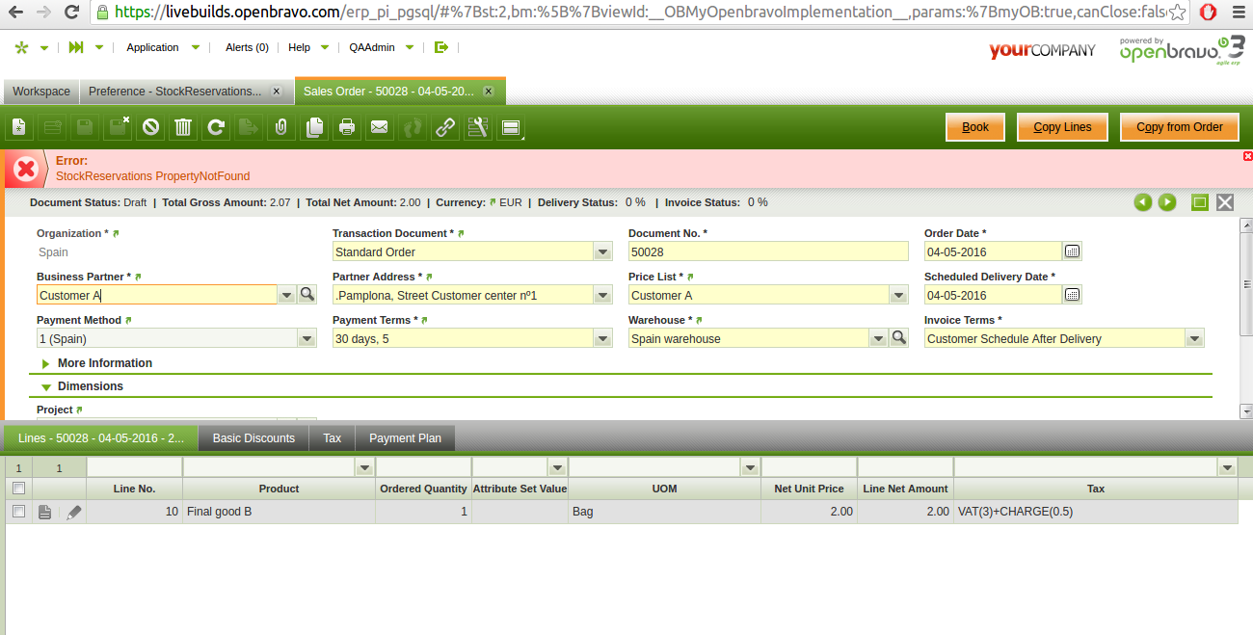Click the Product column filter field
Screen dimensions: 1253x635
coord(269,467)
